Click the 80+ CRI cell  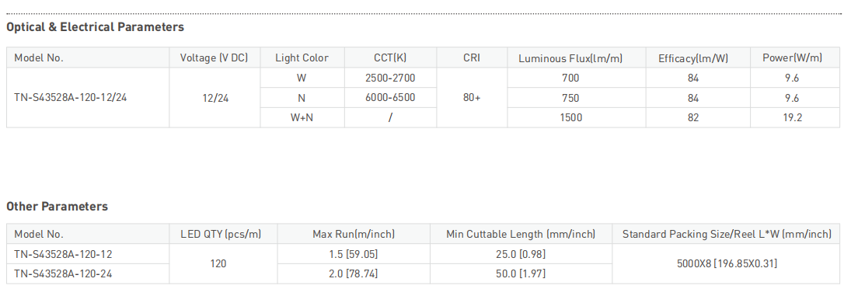coord(472,98)
